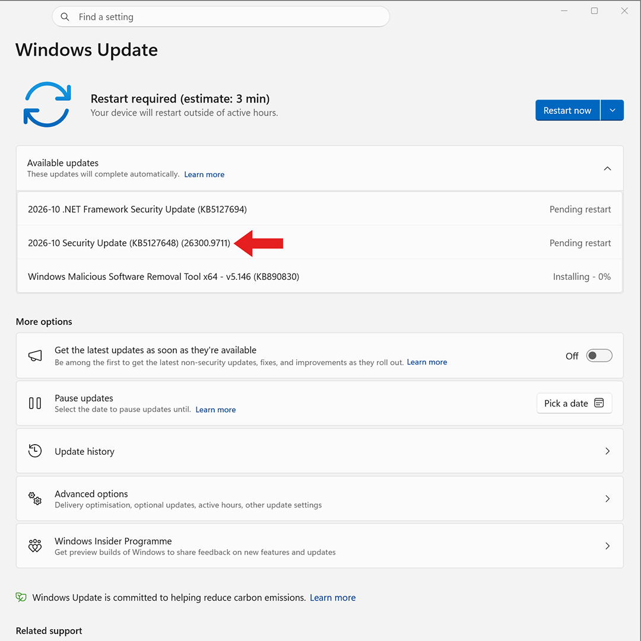Collapse the Available updates section

tap(607, 168)
